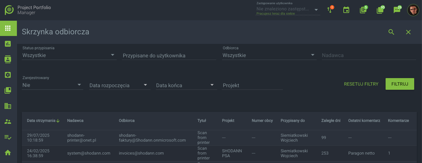Viewport: 422px width, 163px height.
Task: Select row dated 24/02/2025 16:38:59
Action: click(219, 153)
